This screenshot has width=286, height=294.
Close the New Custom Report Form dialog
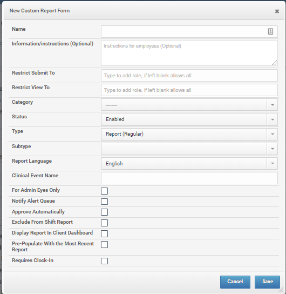click(277, 11)
